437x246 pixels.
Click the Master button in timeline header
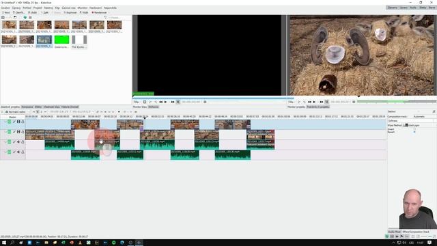(x=12, y=117)
